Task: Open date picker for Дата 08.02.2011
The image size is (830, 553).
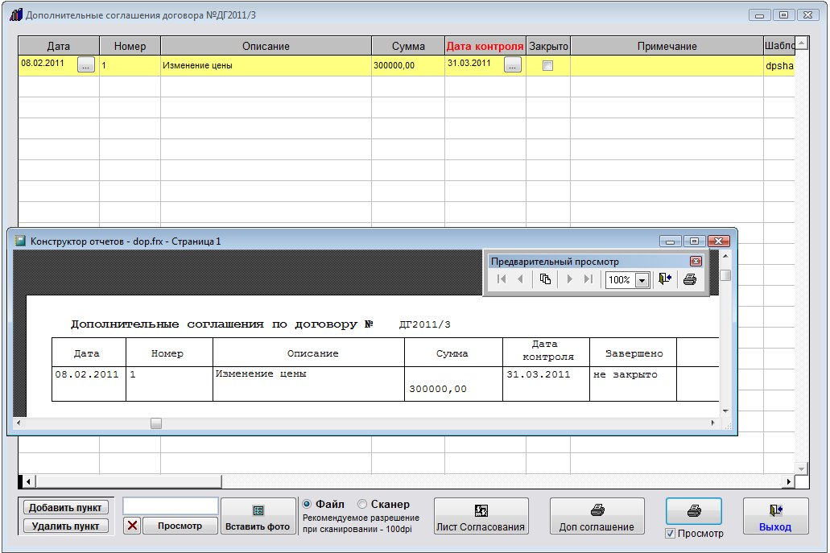Action: click(x=86, y=66)
